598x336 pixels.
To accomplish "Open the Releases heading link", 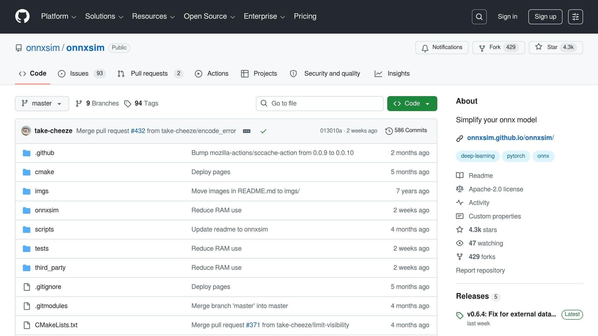I will point(472,296).
